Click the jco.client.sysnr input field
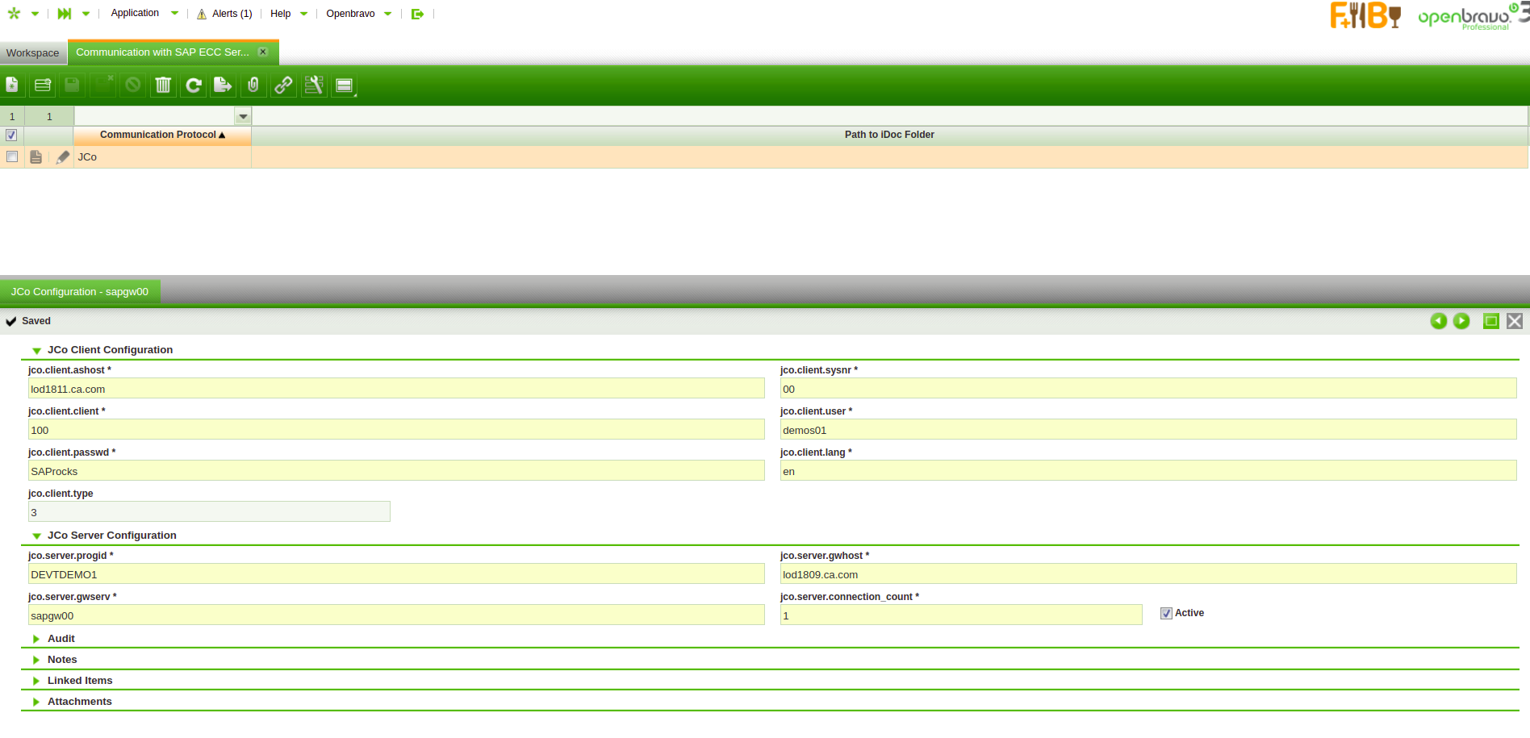The height and width of the screenshot is (738, 1530). tap(1148, 389)
